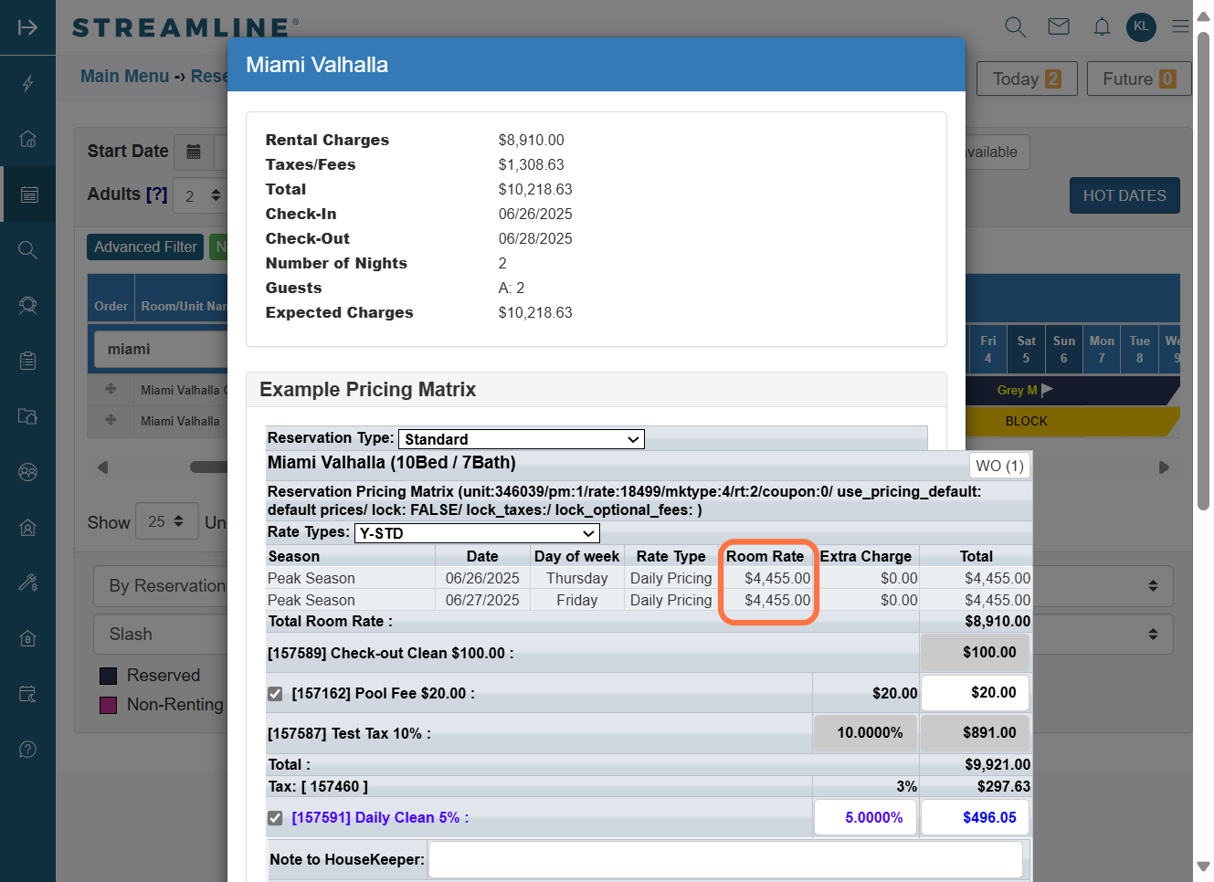Click the Daily Clean $496.05 total field
This screenshot has height=882, width=1214.
[x=975, y=817]
